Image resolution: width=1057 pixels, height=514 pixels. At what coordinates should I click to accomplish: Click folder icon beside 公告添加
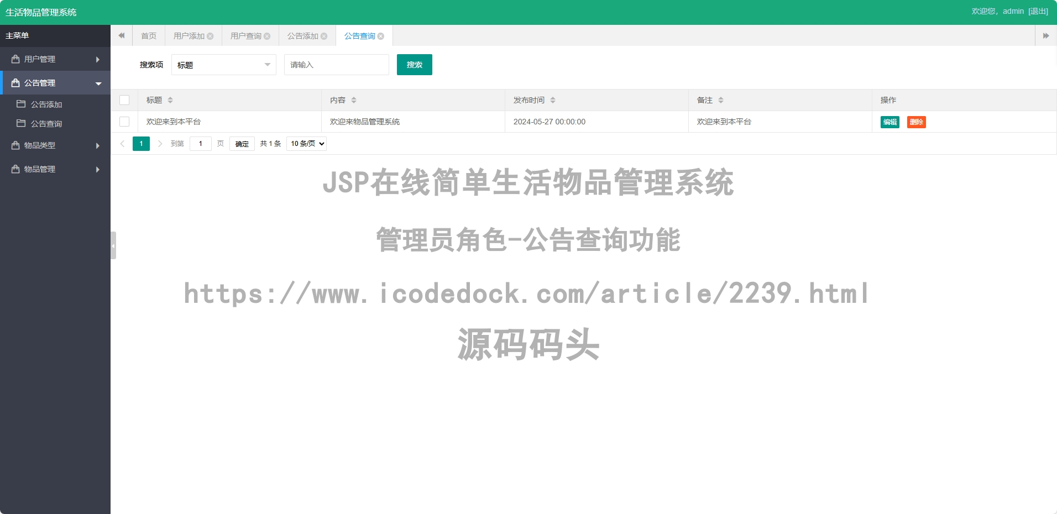21,104
